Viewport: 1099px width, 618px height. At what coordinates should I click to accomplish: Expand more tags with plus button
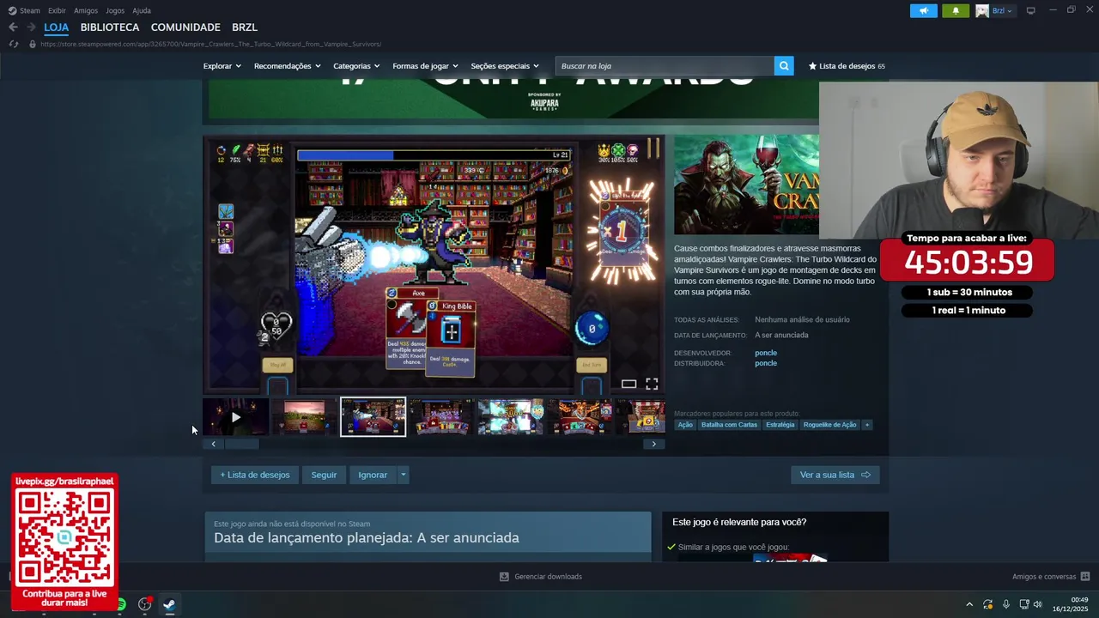[867, 425]
